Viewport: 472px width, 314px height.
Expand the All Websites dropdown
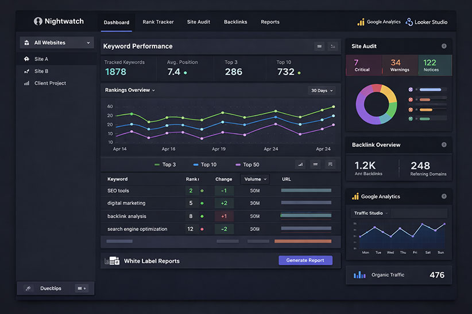[57, 42]
